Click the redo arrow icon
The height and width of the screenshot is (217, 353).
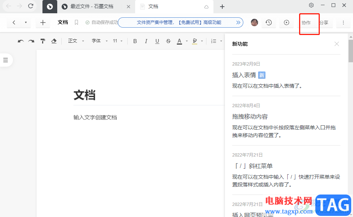(x=31, y=41)
